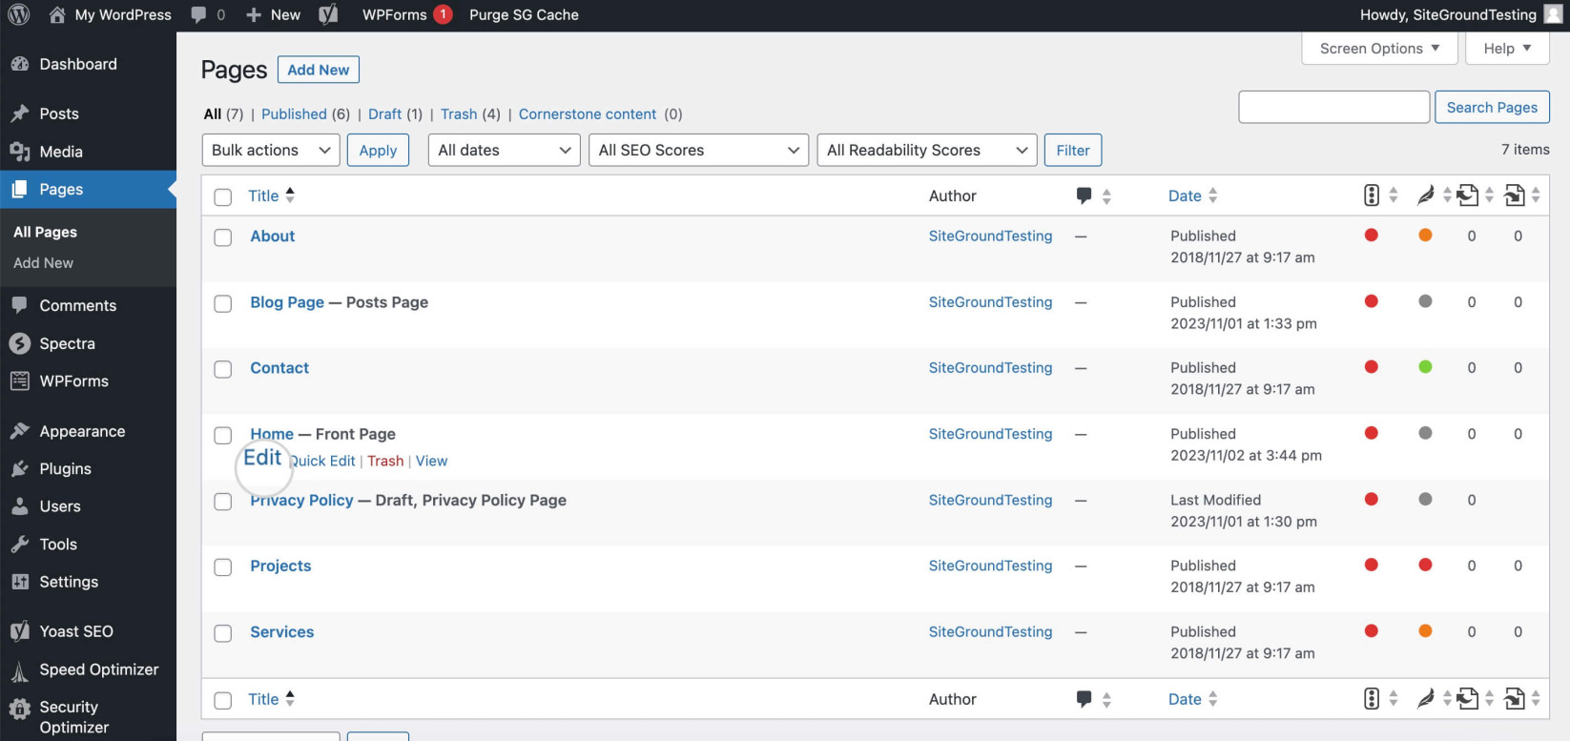Check the Projects page checkbox
The width and height of the screenshot is (1570, 741).
pos(223,567)
